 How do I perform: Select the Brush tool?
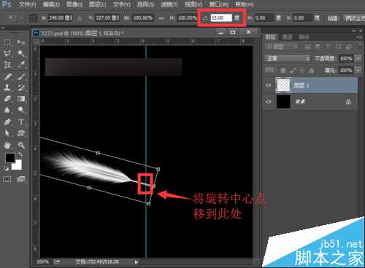coord(21,76)
